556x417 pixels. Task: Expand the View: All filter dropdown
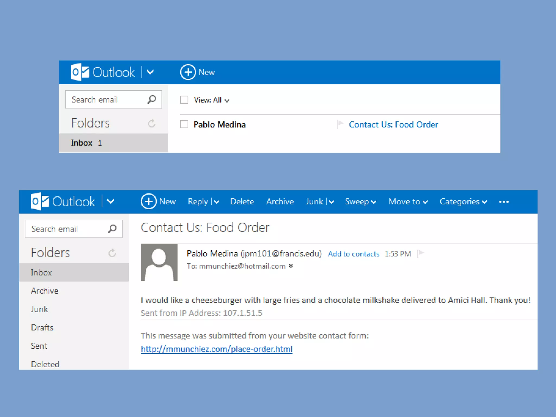point(212,100)
